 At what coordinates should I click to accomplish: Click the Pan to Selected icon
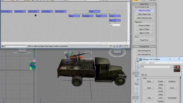(x=127, y=46)
